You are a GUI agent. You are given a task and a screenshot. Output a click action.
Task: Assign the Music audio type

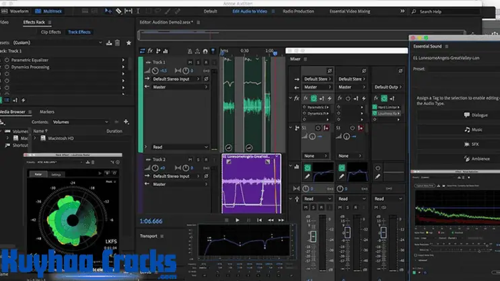475,129
